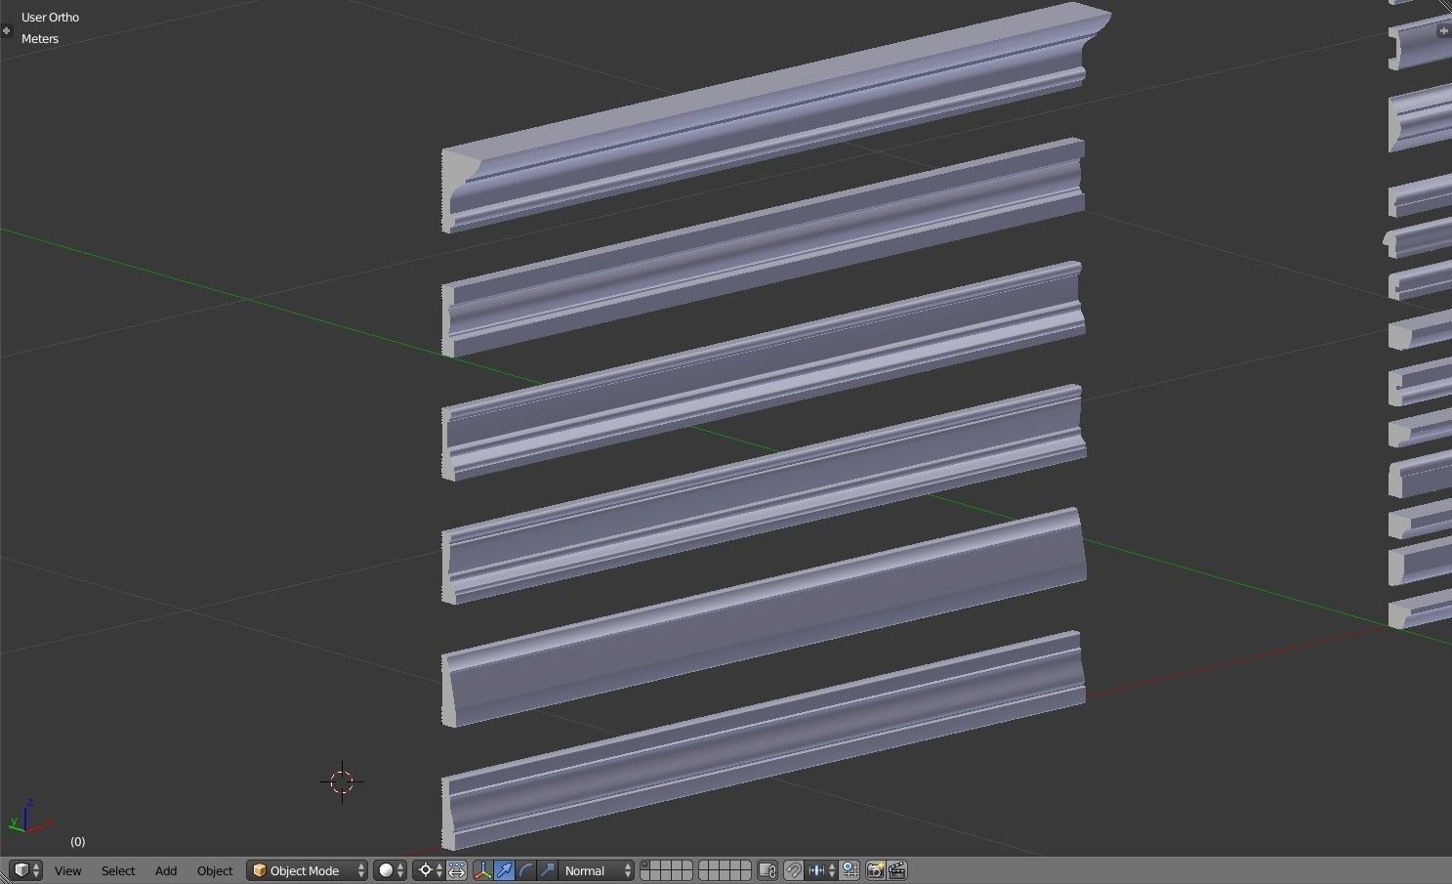This screenshot has height=884, width=1452.
Task: Open the Normal orientation dropdown
Action: click(x=597, y=870)
